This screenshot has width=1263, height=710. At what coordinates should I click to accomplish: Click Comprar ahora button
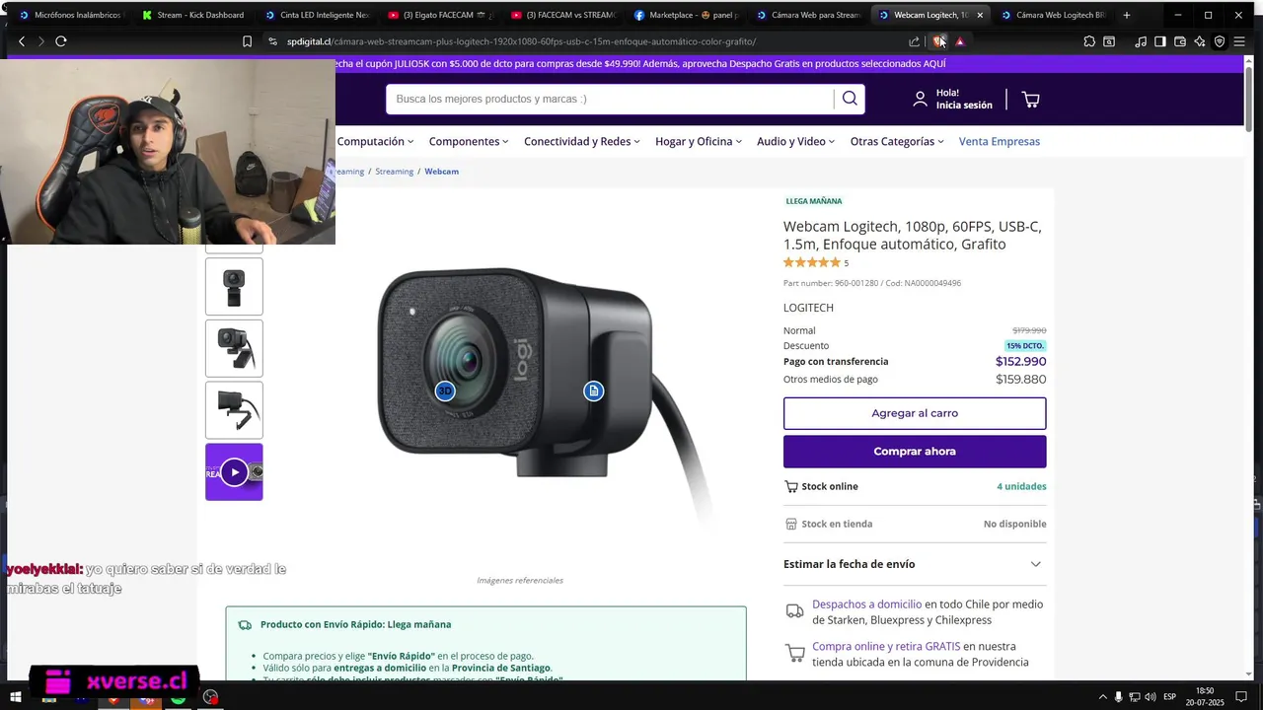[x=915, y=452]
